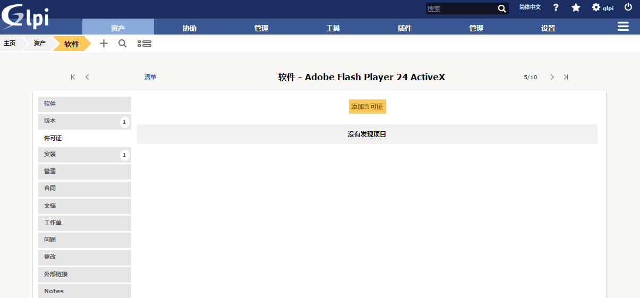The width and height of the screenshot is (640, 298).
Task: Open the 管理 menu next to 协助
Action: [261, 28]
